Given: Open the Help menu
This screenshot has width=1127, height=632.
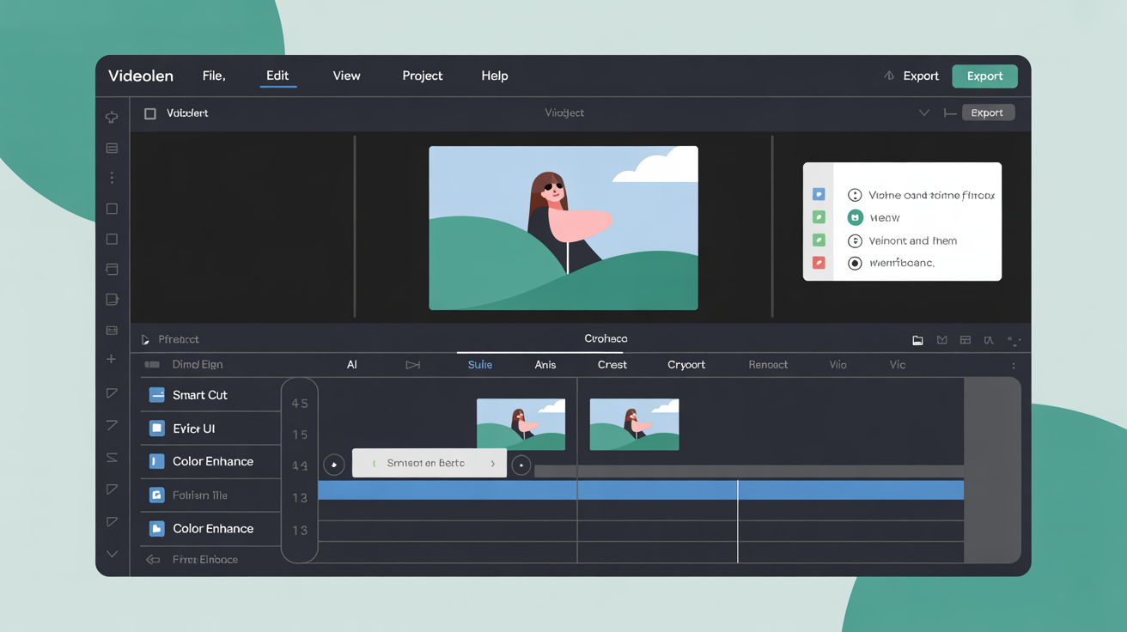Looking at the screenshot, I should [x=495, y=76].
